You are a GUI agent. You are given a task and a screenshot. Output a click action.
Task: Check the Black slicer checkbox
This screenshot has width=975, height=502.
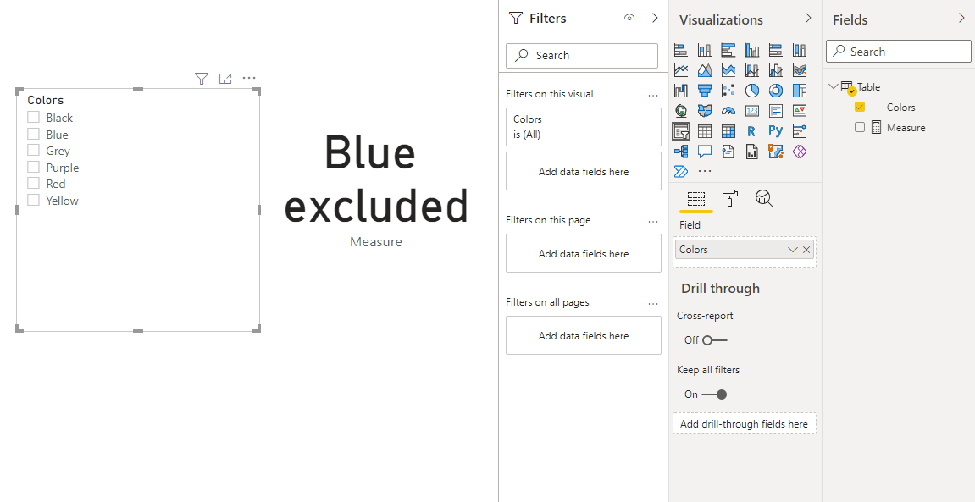pyautogui.click(x=34, y=118)
